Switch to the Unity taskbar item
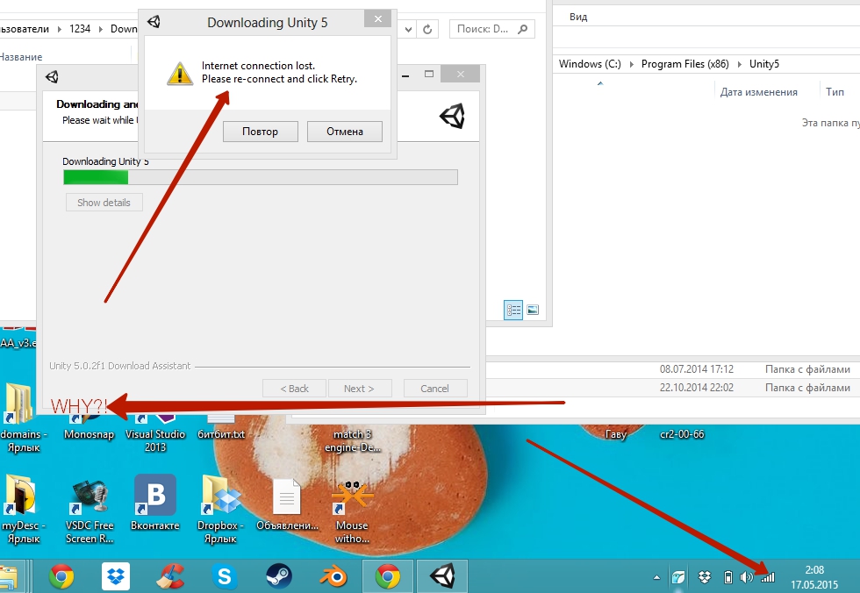860x593 pixels. [x=441, y=576]
